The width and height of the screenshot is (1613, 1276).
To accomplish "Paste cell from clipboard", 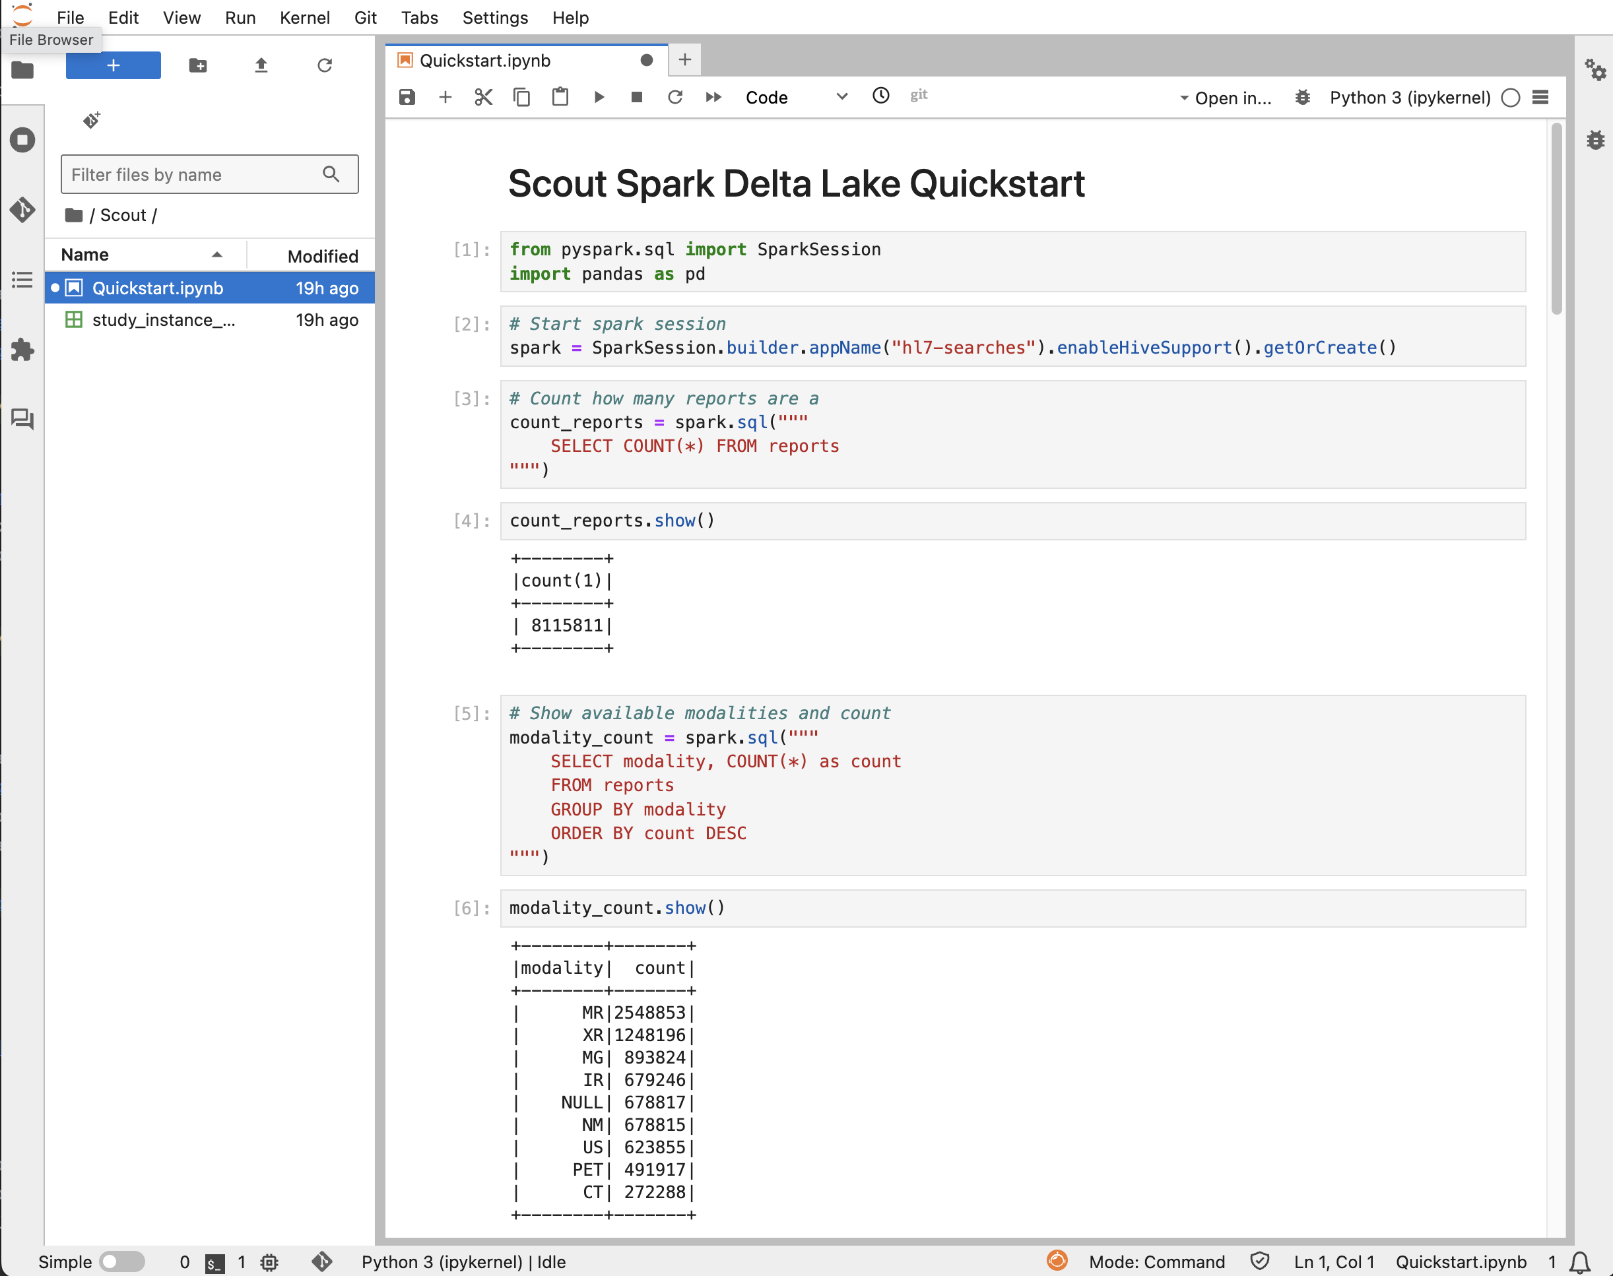I will click(560, 97).
